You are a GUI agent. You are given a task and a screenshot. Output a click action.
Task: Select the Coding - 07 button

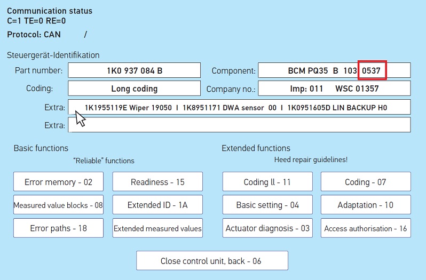coord(365,182)
